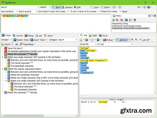Viewport: 157px width, 118px height.
Task: Select history entry Programming: String
Action: (x=120, y=24)
